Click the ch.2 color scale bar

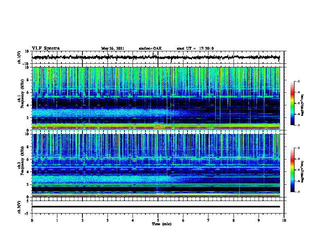[x=292, y=170]
